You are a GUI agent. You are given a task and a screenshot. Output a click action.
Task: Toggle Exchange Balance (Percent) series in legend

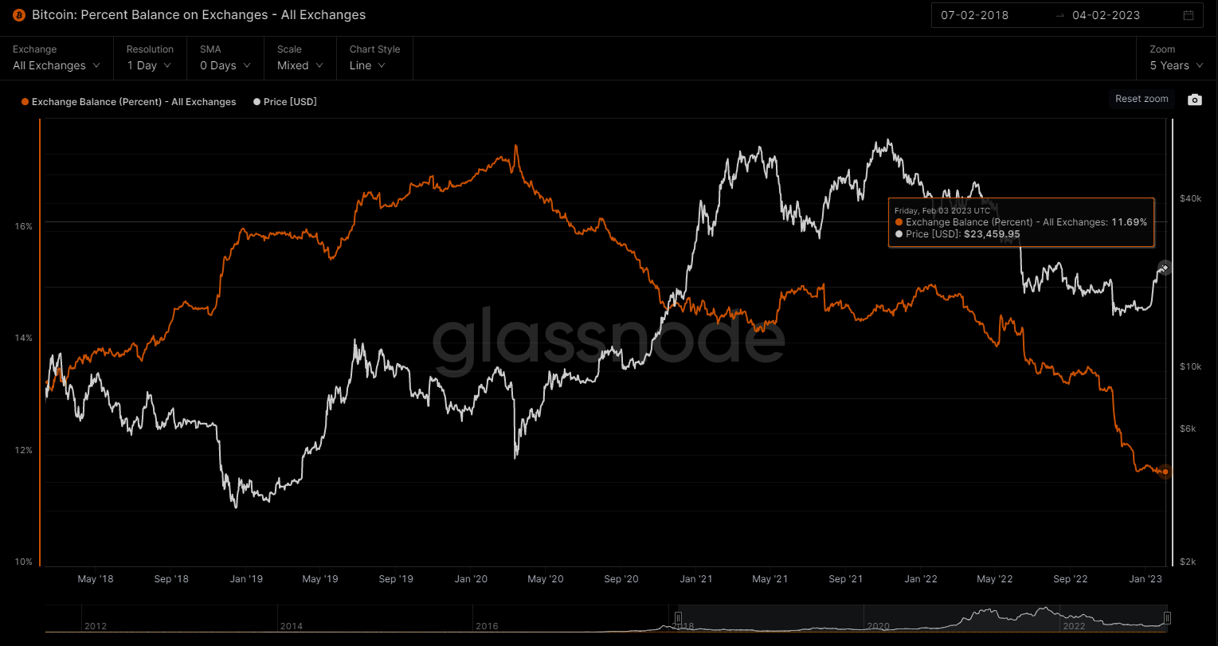(129, 102)
